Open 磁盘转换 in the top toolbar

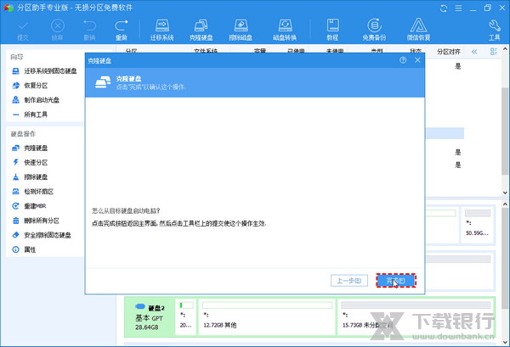click(285, 31)
